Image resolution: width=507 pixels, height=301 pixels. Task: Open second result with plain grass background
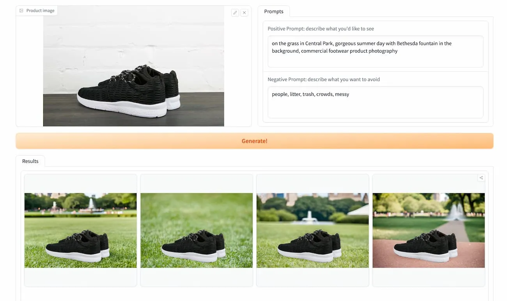pos(197,230)
